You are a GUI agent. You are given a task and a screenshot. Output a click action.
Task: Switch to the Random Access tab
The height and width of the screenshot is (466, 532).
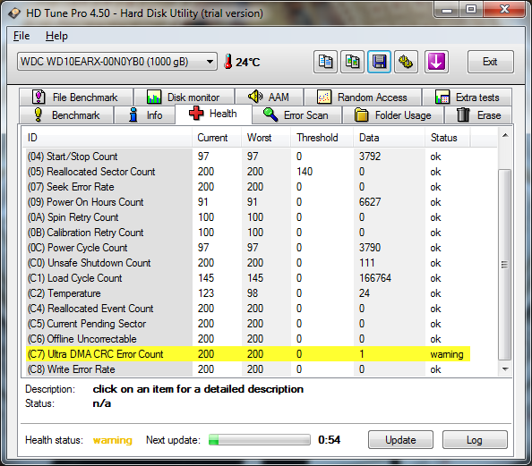(363, 97)
